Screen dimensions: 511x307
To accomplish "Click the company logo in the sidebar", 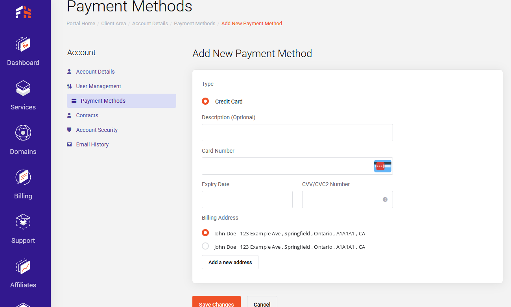I will coord(23,12).
